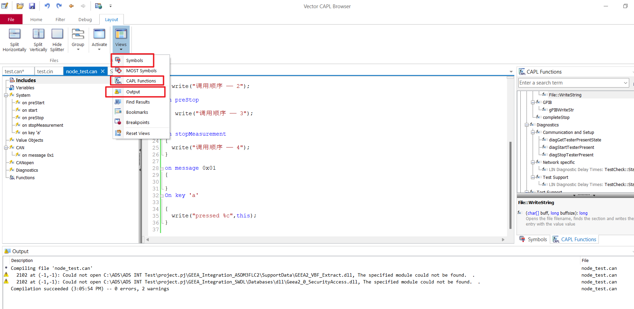Screen dimensions: 634x309
Task: Choose MOST Symbols from the Views menu
Action: 141,71
